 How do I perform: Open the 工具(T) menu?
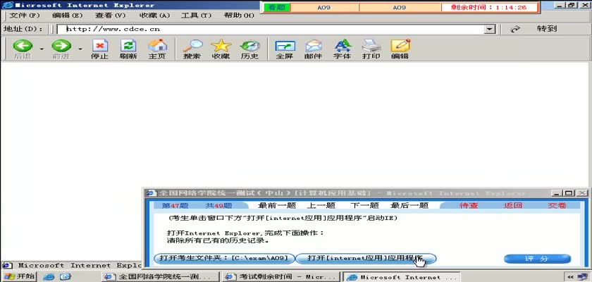point(196,16)
